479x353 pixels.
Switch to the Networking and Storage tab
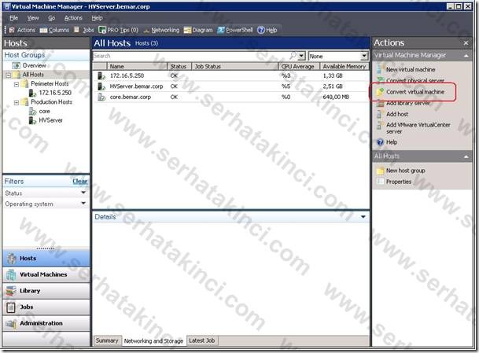click(x=153, y=341)
